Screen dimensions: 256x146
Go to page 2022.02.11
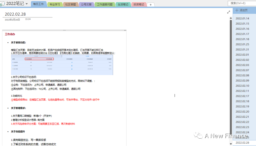[x=242, y=91]
